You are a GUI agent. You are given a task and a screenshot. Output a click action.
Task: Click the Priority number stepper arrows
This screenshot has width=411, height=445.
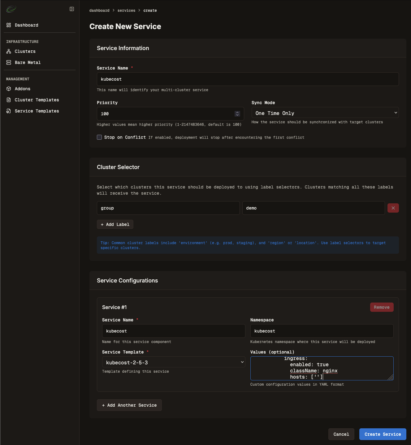[x=237, y=114]
